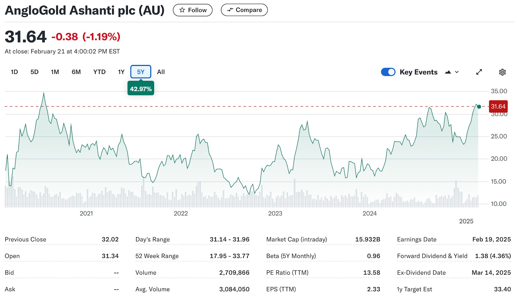517x296 pixels.
Task: Toggle the Key Events switch
Action: (388, 72)
